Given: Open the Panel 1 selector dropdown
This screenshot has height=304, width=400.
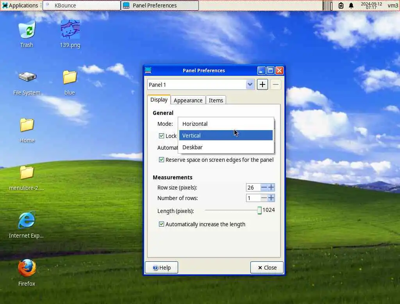Looking at the screenshot, I should 201,84.
